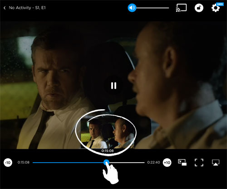Skip forward ten seconds with +10 button
Screen dimensions: 227x189
click(167, 163)
